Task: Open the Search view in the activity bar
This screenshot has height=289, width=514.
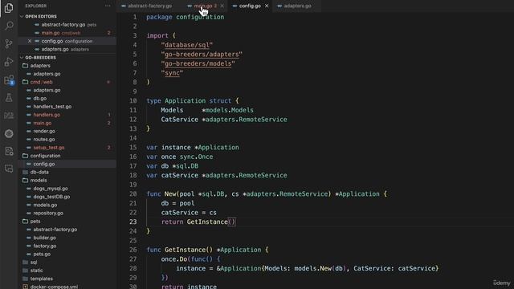Action: (x=9, y=26)
